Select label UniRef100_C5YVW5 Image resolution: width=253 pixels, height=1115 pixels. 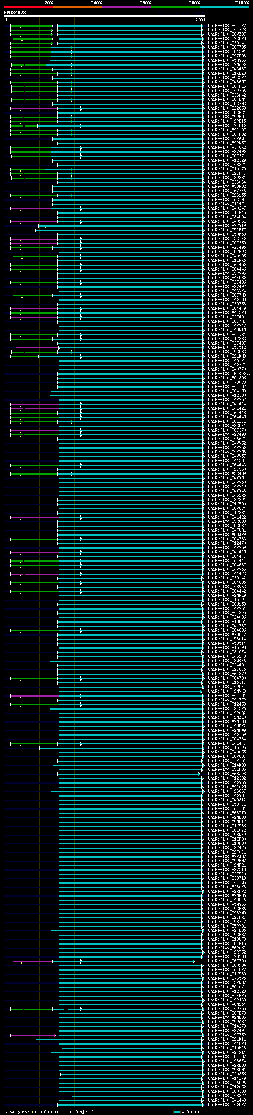pyautogui.click(x=227, y=274)
